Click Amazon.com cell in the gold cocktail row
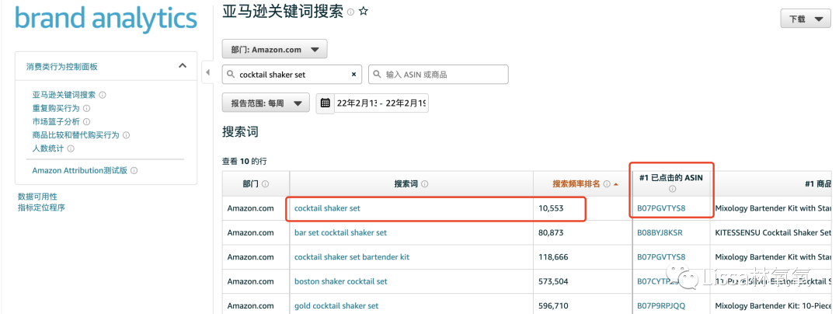This screenshot has height=314, width=839. 250,306
